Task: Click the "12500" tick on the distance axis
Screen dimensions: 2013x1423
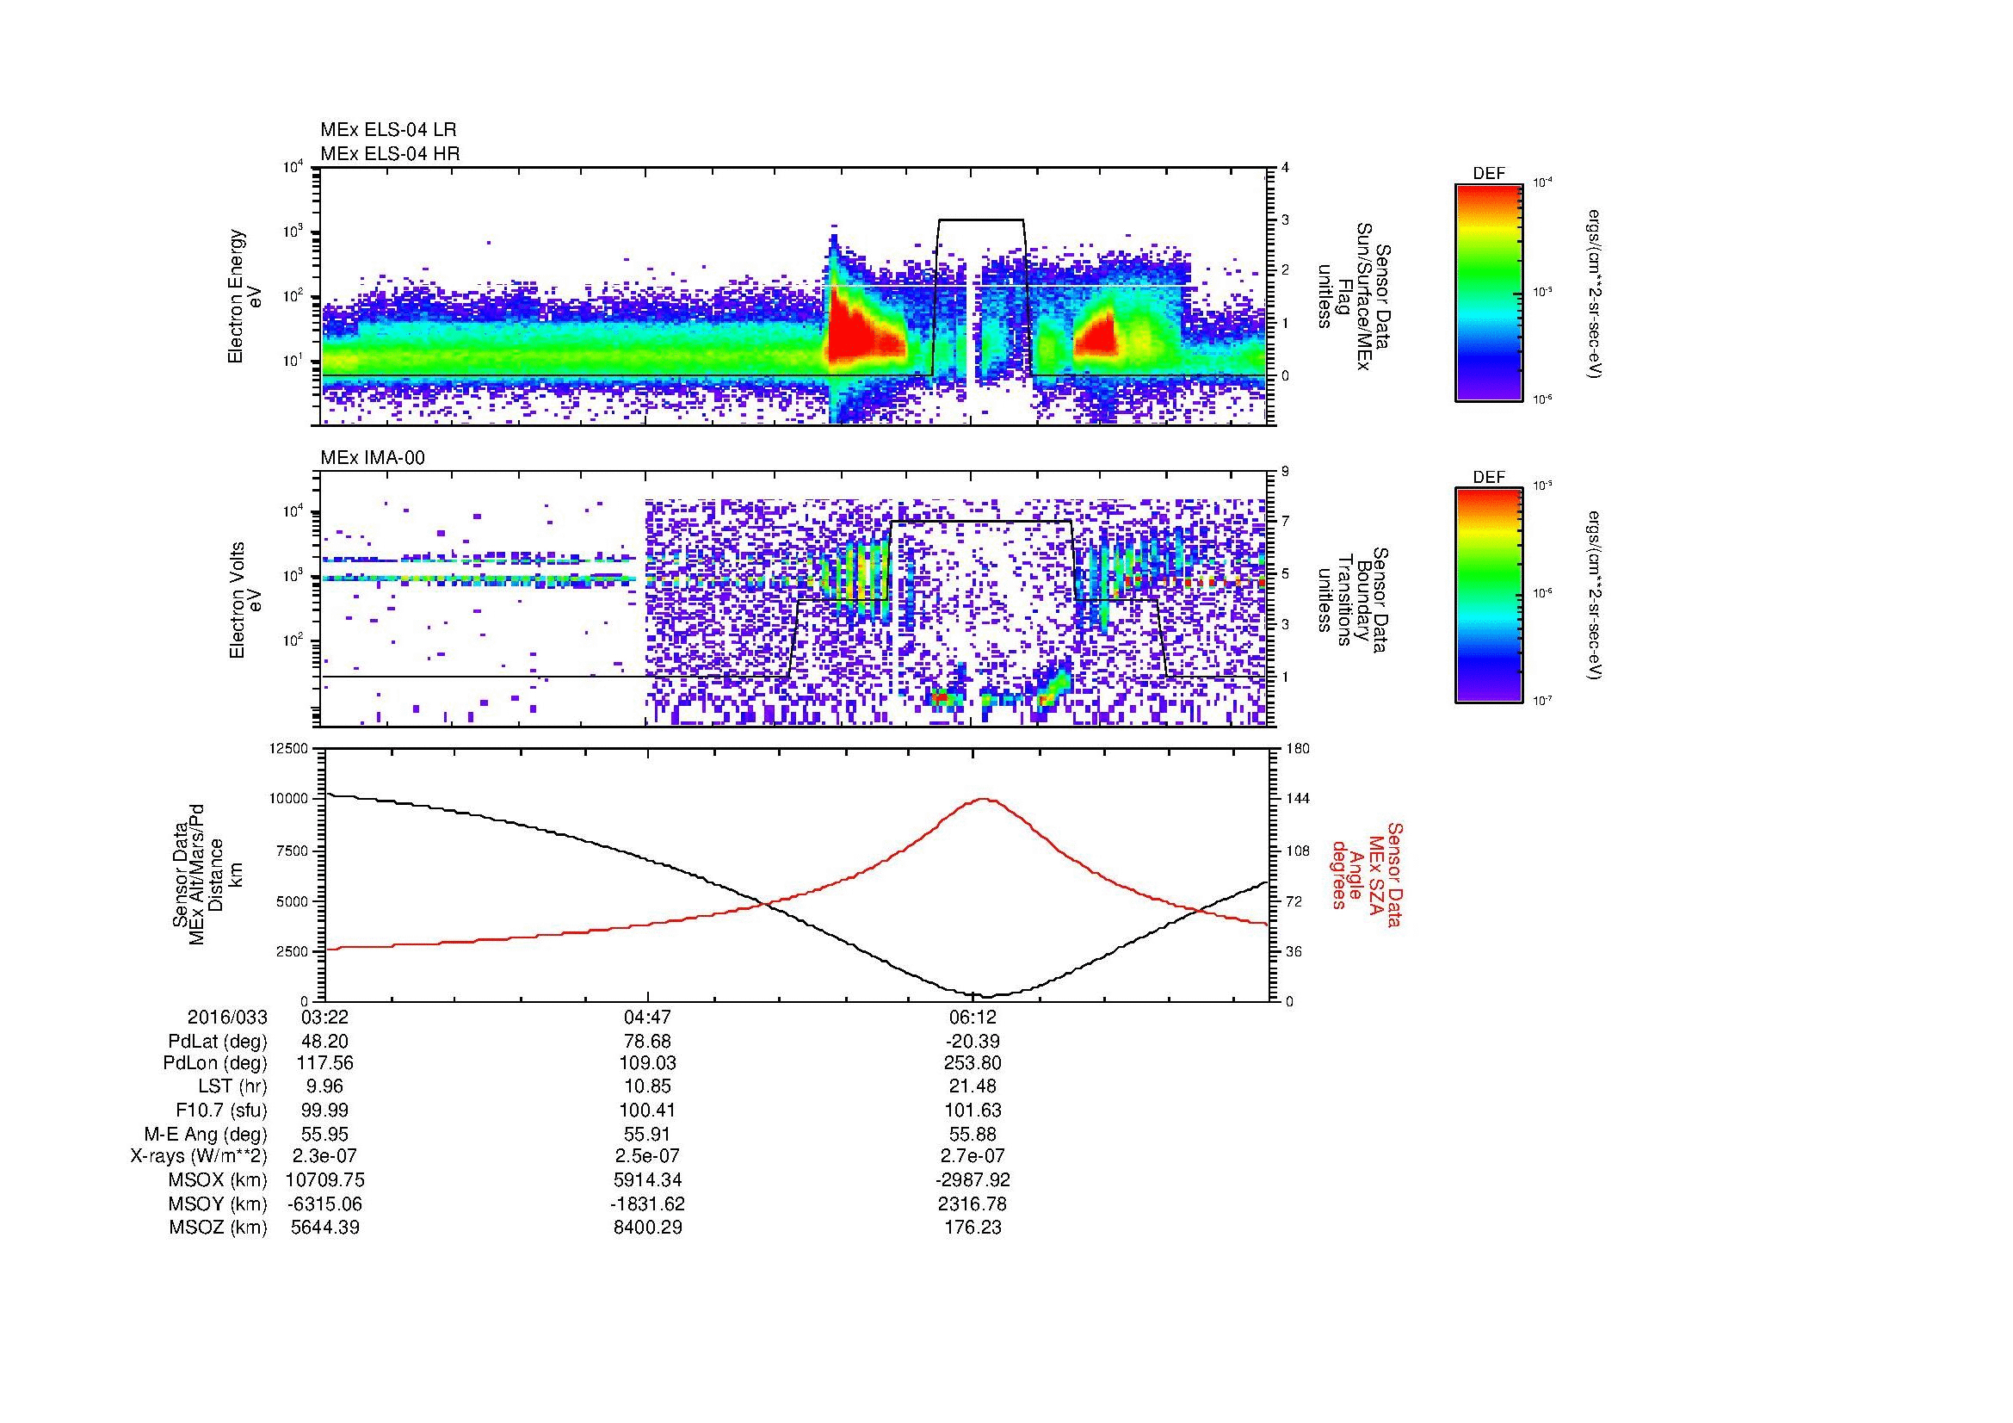Action: pyautogui.click(x=288, y=748)
